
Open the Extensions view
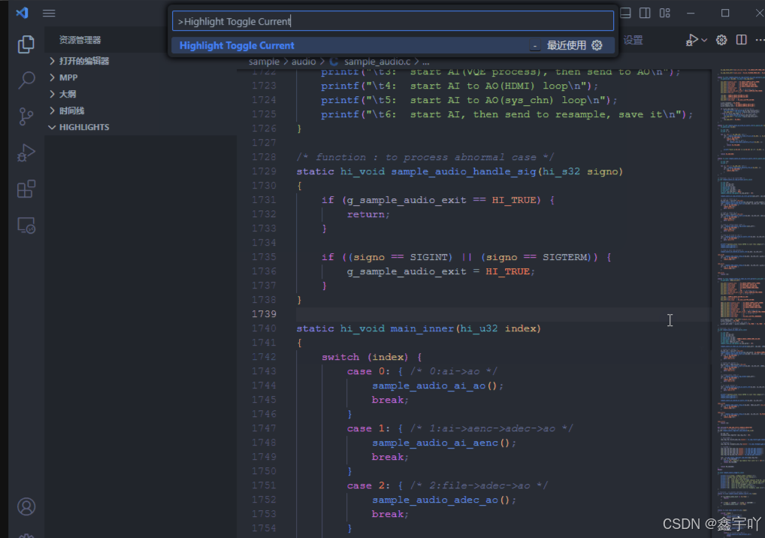tap(26, 189)
